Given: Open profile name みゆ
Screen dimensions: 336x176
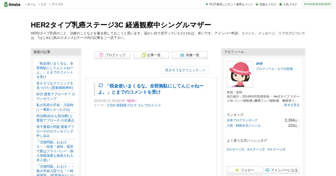Looking at the screenshot, I should tap(259, 63).
